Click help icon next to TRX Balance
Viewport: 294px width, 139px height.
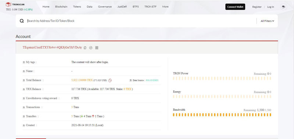tap(24, 89)
